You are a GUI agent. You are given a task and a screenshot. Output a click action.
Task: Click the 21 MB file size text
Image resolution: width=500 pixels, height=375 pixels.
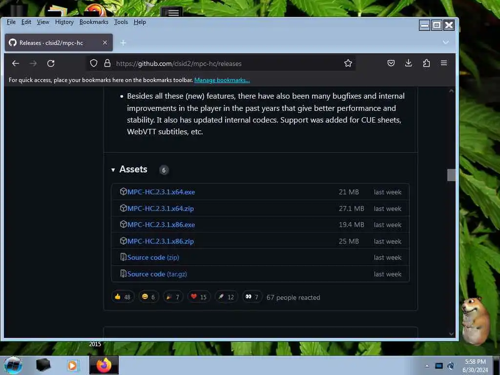click(349, 192)
